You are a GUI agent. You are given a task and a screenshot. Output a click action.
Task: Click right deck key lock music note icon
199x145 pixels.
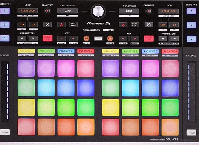tap(123, 25)
